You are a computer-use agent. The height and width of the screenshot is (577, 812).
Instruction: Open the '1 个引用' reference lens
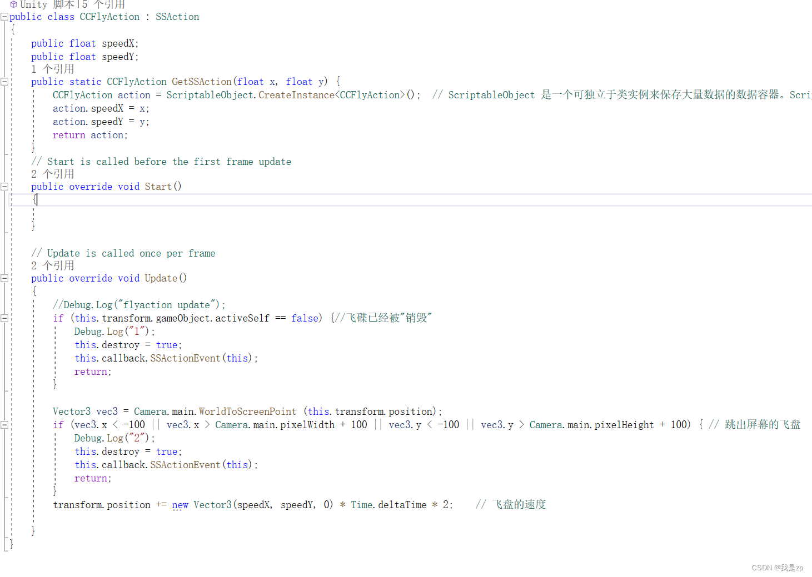click(x=52, y=69)
